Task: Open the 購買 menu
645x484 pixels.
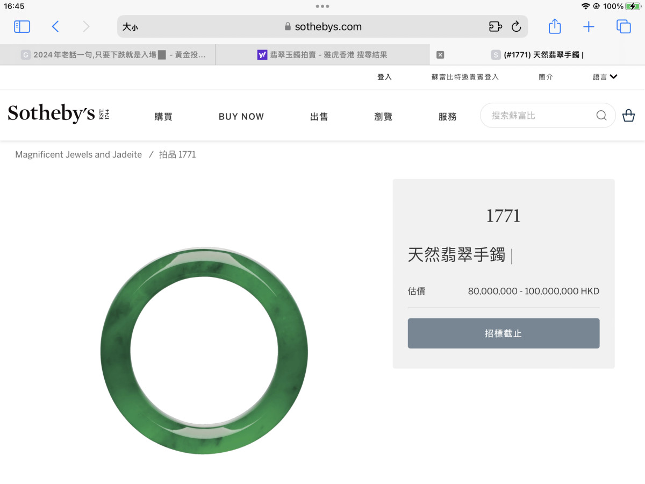Action: 163,117
